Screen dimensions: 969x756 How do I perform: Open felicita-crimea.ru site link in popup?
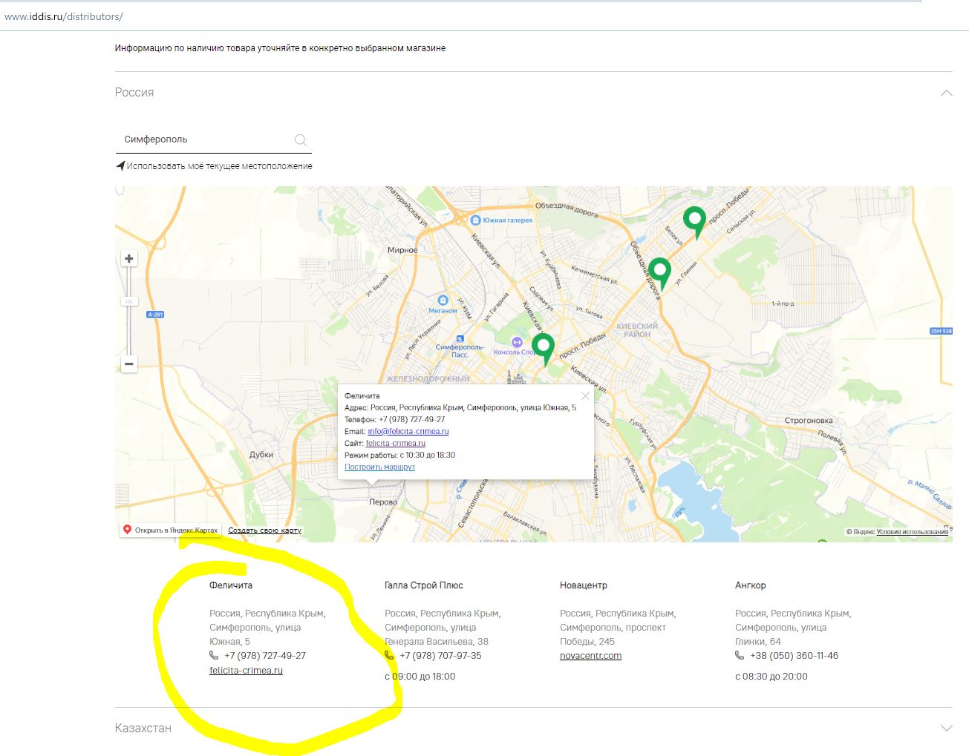396,443
